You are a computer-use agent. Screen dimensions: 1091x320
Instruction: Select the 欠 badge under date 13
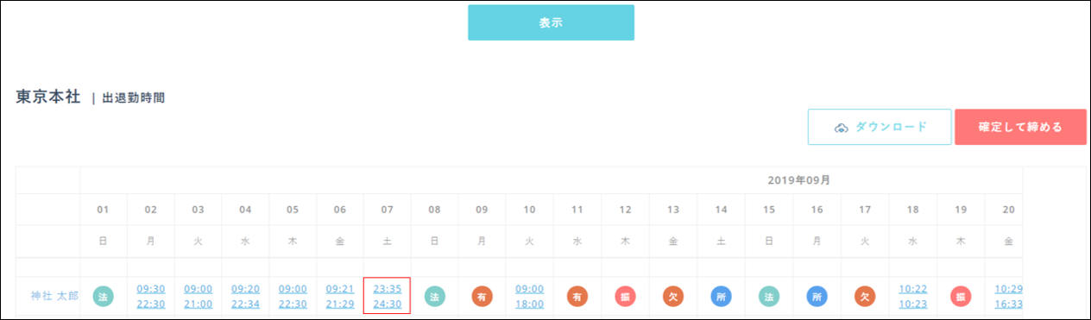pos(672,297)
